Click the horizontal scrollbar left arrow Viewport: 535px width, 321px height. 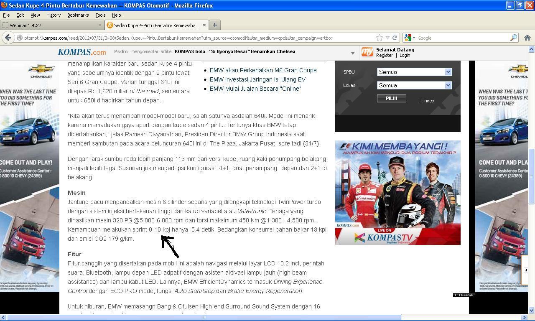click(x=3, y=317)
